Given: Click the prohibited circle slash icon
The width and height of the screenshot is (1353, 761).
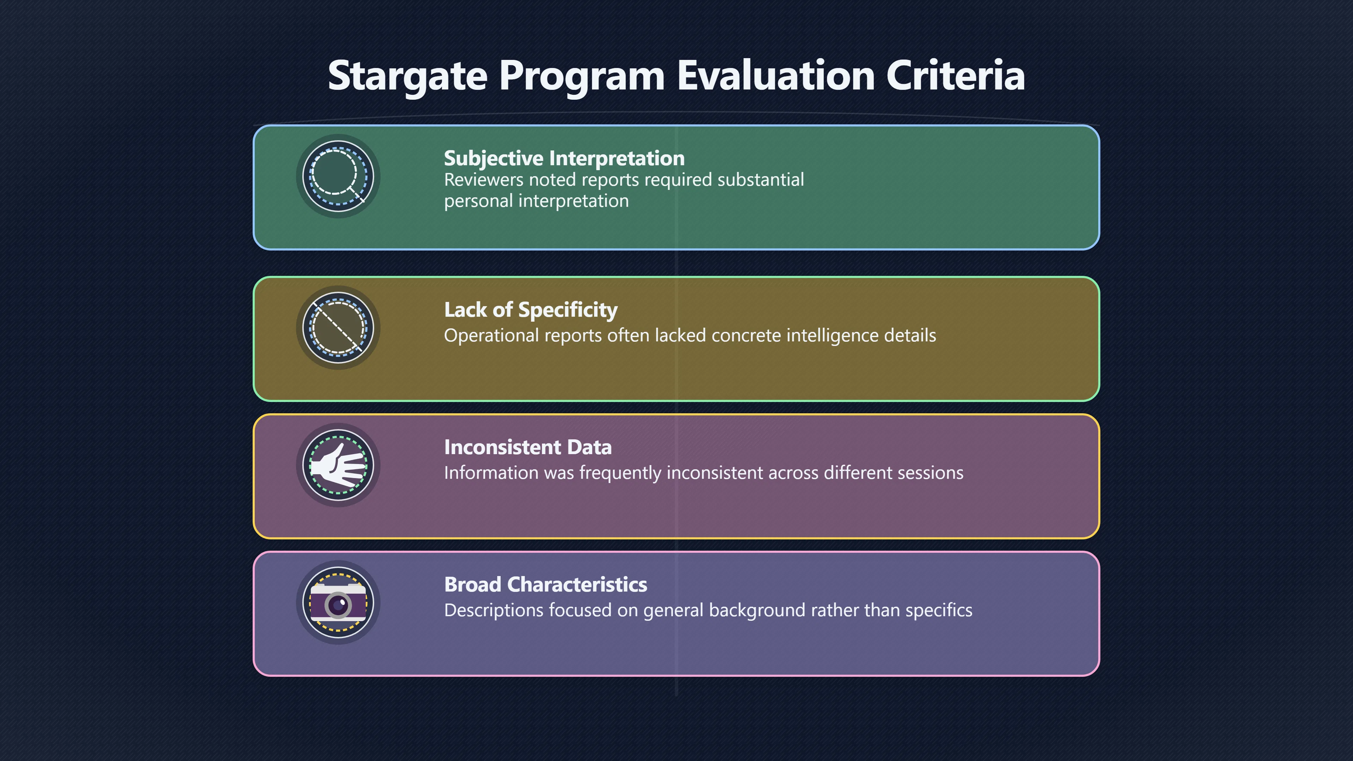Looking at the screenshot, I should pos(338,328).
